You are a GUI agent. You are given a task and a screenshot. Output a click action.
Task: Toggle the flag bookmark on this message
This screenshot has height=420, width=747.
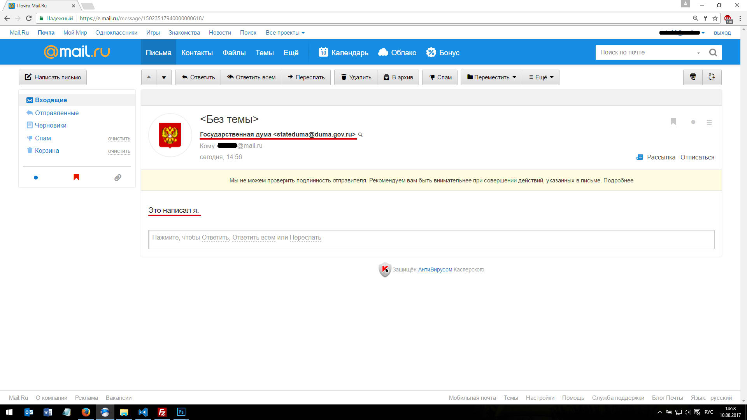(673, 122)
